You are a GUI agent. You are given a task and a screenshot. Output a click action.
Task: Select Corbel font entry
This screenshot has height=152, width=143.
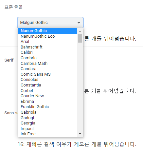point(47,90)
